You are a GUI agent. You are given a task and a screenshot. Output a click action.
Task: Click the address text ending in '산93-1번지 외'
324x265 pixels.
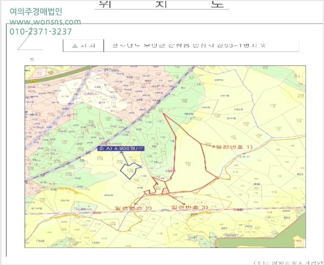[189, 46]
